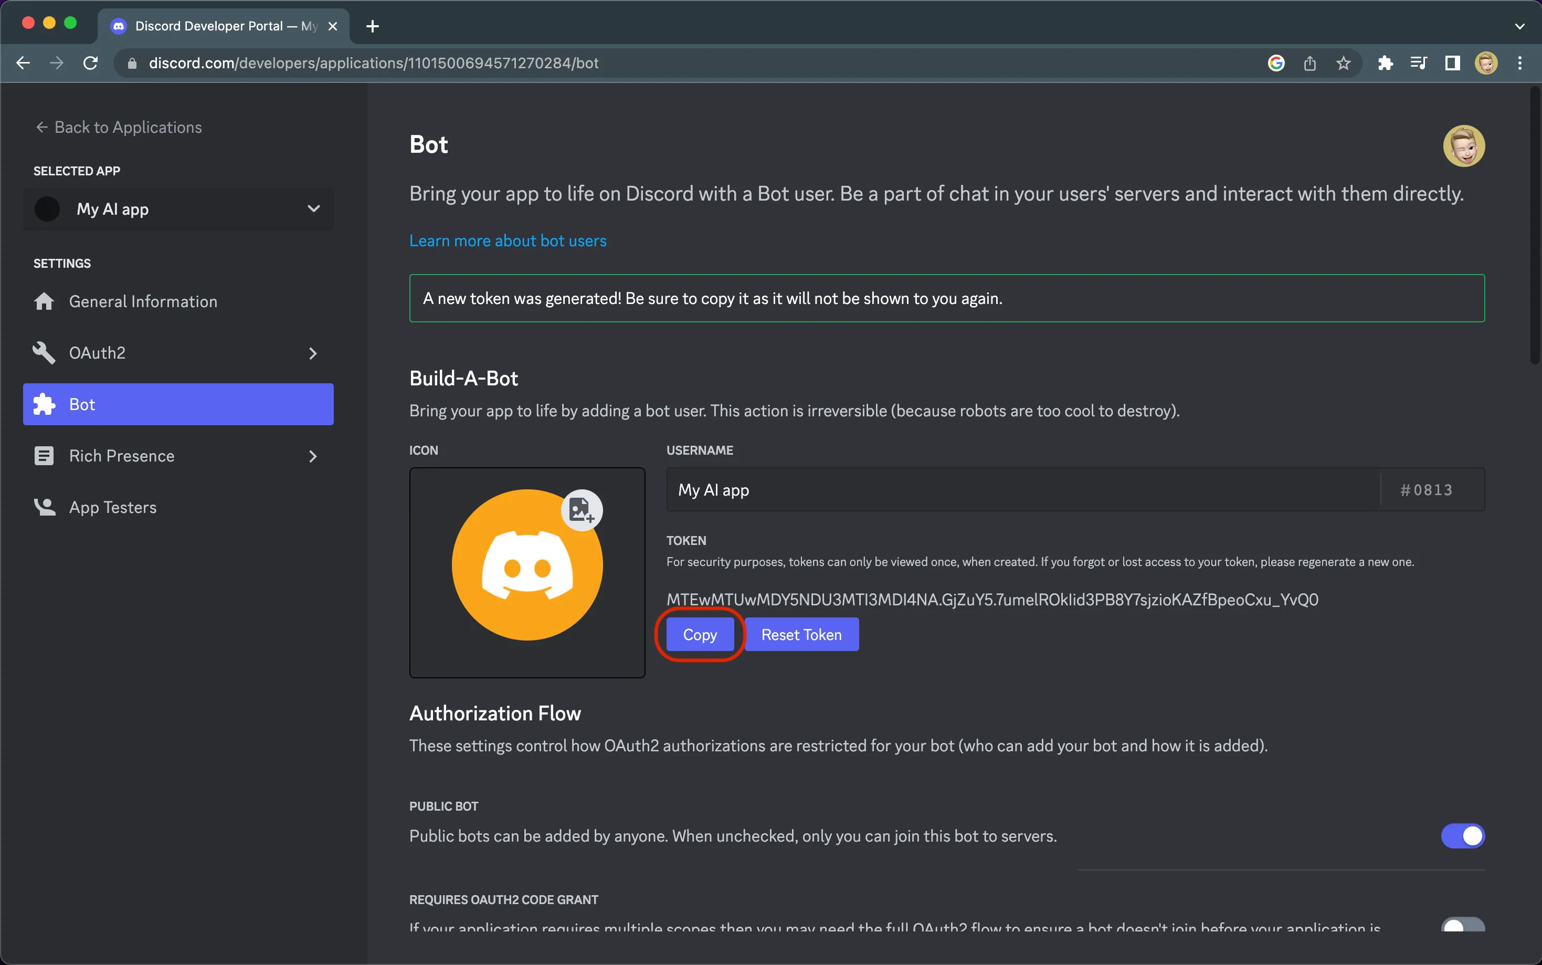Expand the Rich Presence chevron

pos(313,456)
